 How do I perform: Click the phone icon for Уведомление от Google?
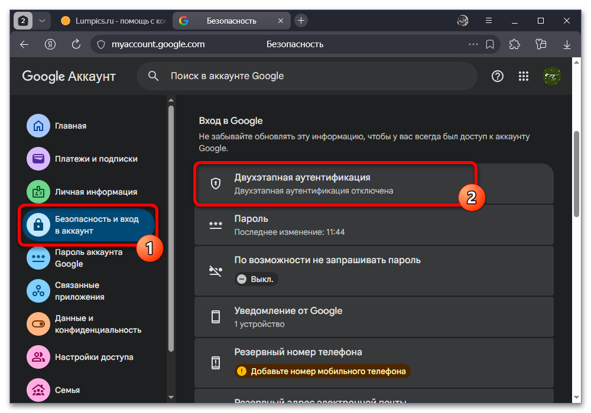pyautogui.click(x=216, y=317)
